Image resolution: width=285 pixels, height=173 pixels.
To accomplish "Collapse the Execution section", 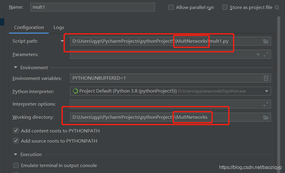I will click(16, 154).
